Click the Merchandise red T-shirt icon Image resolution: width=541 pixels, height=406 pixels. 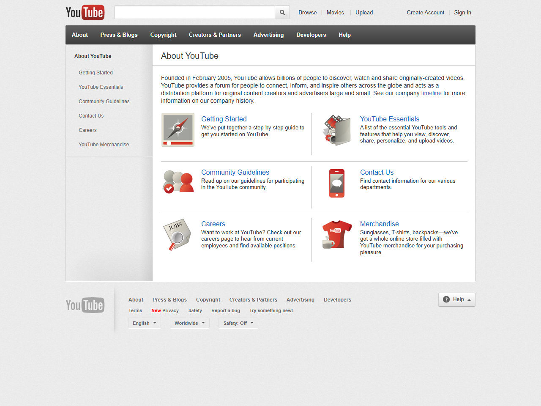point(337,234)
